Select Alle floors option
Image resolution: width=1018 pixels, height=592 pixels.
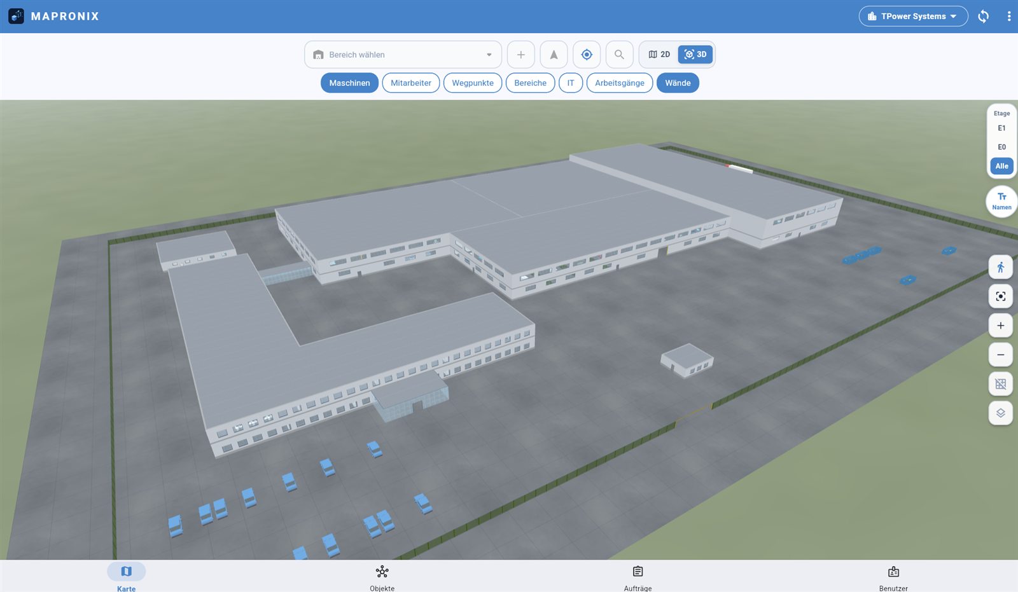coord(1001,166)
